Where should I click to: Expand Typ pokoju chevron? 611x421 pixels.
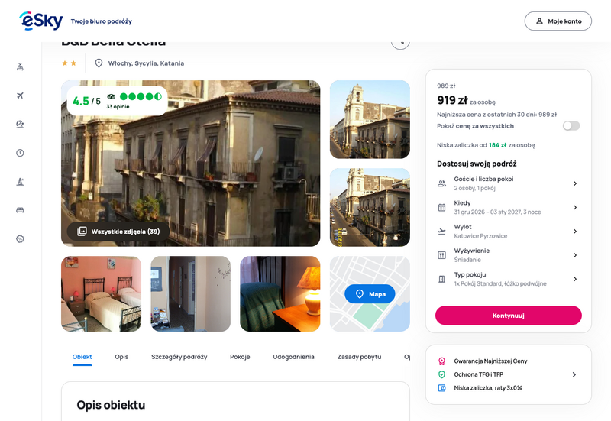[x=575, y=279]
